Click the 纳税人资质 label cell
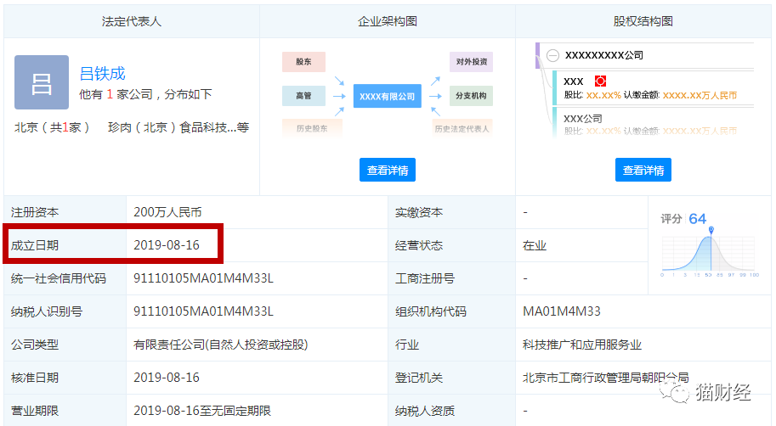 click(x=451, y=411)
